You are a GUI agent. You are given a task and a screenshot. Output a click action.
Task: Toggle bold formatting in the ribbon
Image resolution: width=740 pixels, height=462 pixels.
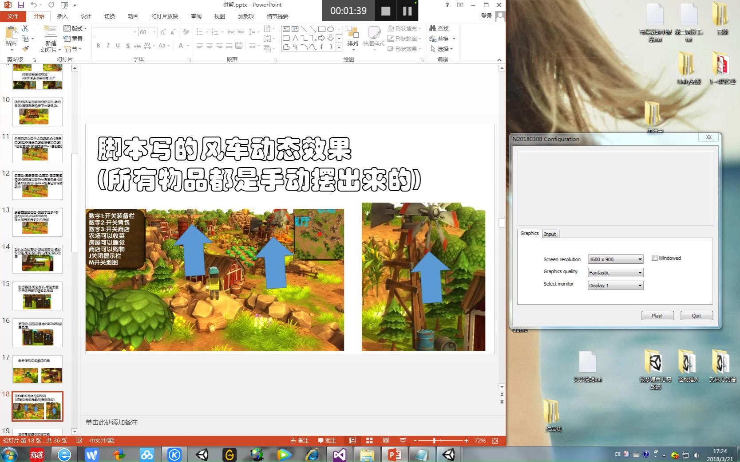[98, 46]
